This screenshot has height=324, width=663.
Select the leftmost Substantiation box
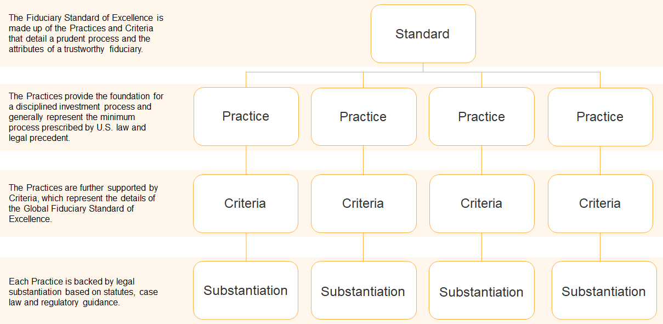point(246,290)
